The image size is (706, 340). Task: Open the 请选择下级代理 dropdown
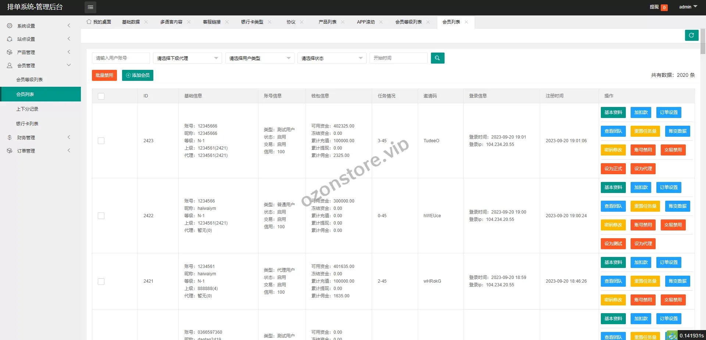tap(187, 58)
